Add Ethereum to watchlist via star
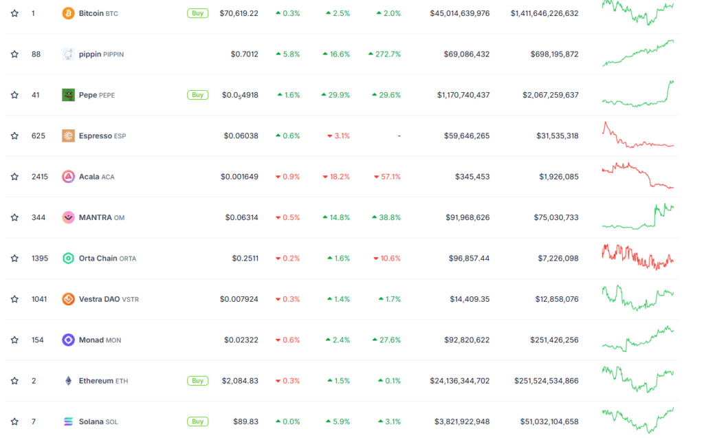The height and width of the screenshot is (438, 704). (x=14, y=381)
